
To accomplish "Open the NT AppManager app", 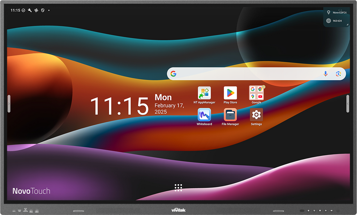I will [x=204, y=93].
